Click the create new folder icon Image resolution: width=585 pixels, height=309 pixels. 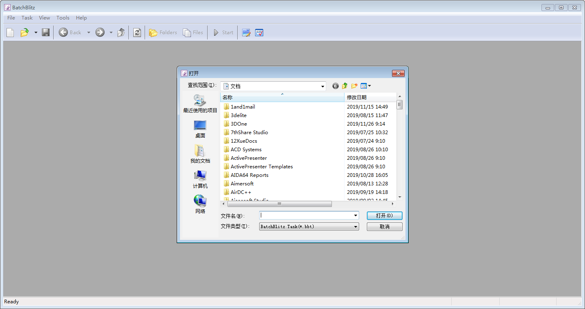[354, 86]
